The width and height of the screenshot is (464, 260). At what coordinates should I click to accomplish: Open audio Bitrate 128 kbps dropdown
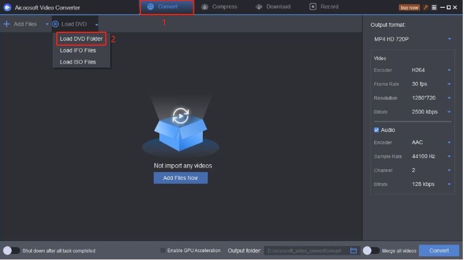click(431, 184)
